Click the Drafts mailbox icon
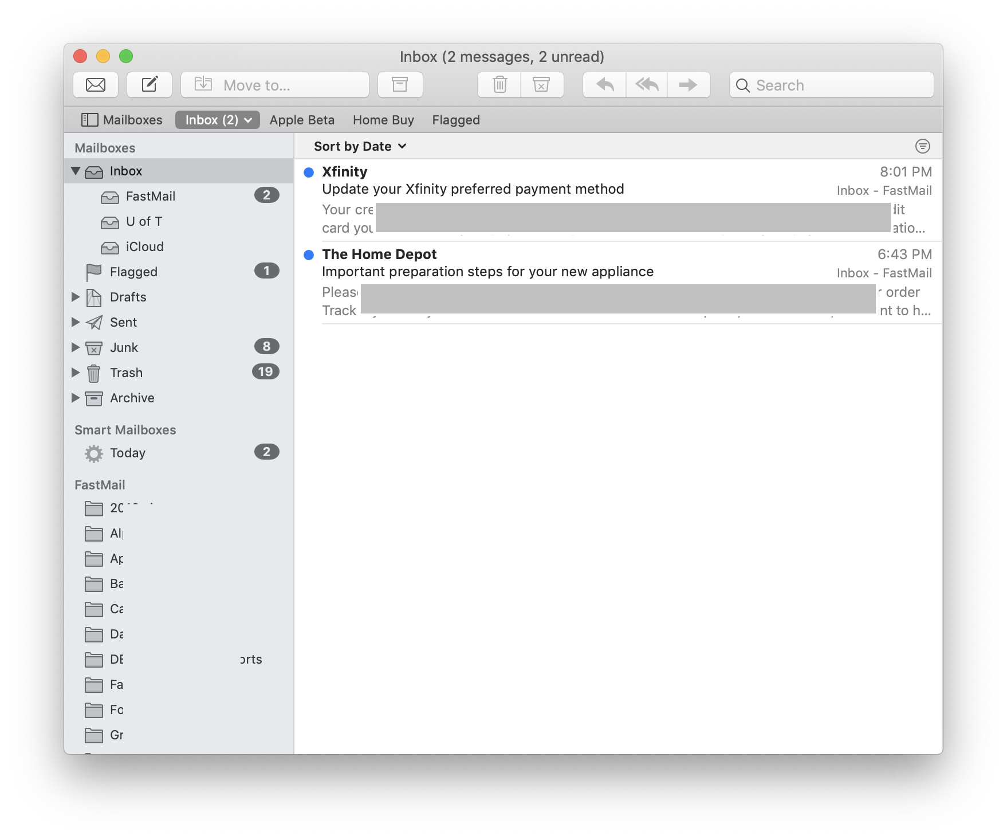This screenshot has height=839, width=1007. [93, 297]
